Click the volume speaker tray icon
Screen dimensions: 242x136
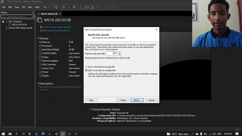point(214,134)
